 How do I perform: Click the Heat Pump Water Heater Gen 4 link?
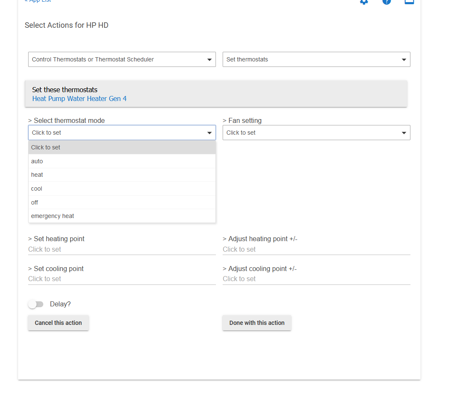[79, 99]
